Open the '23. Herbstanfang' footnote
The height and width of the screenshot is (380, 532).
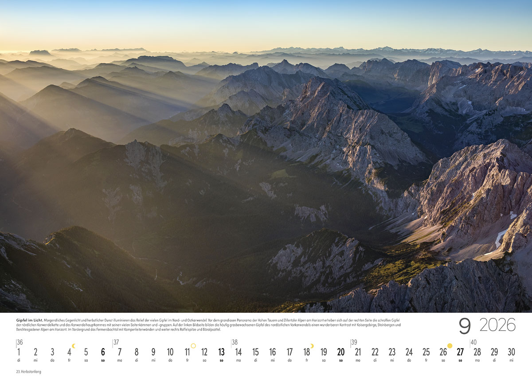coord(28,372)
